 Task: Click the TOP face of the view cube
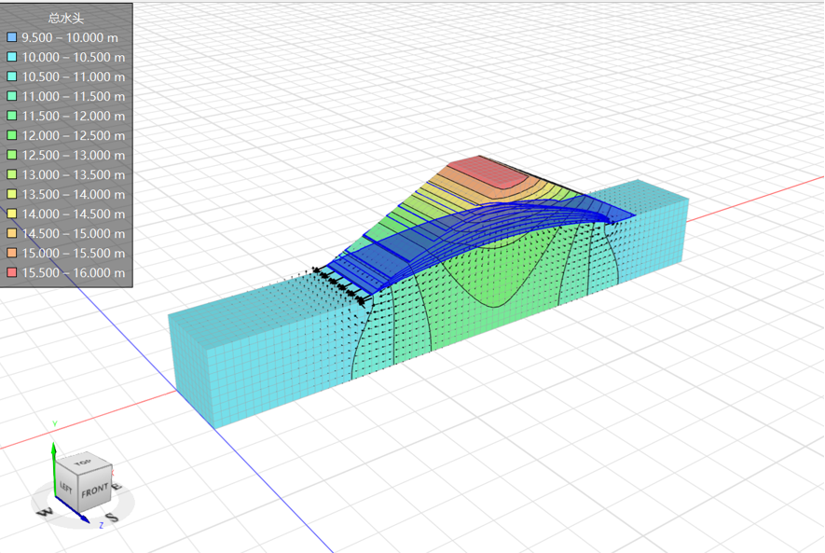(83, 463)
